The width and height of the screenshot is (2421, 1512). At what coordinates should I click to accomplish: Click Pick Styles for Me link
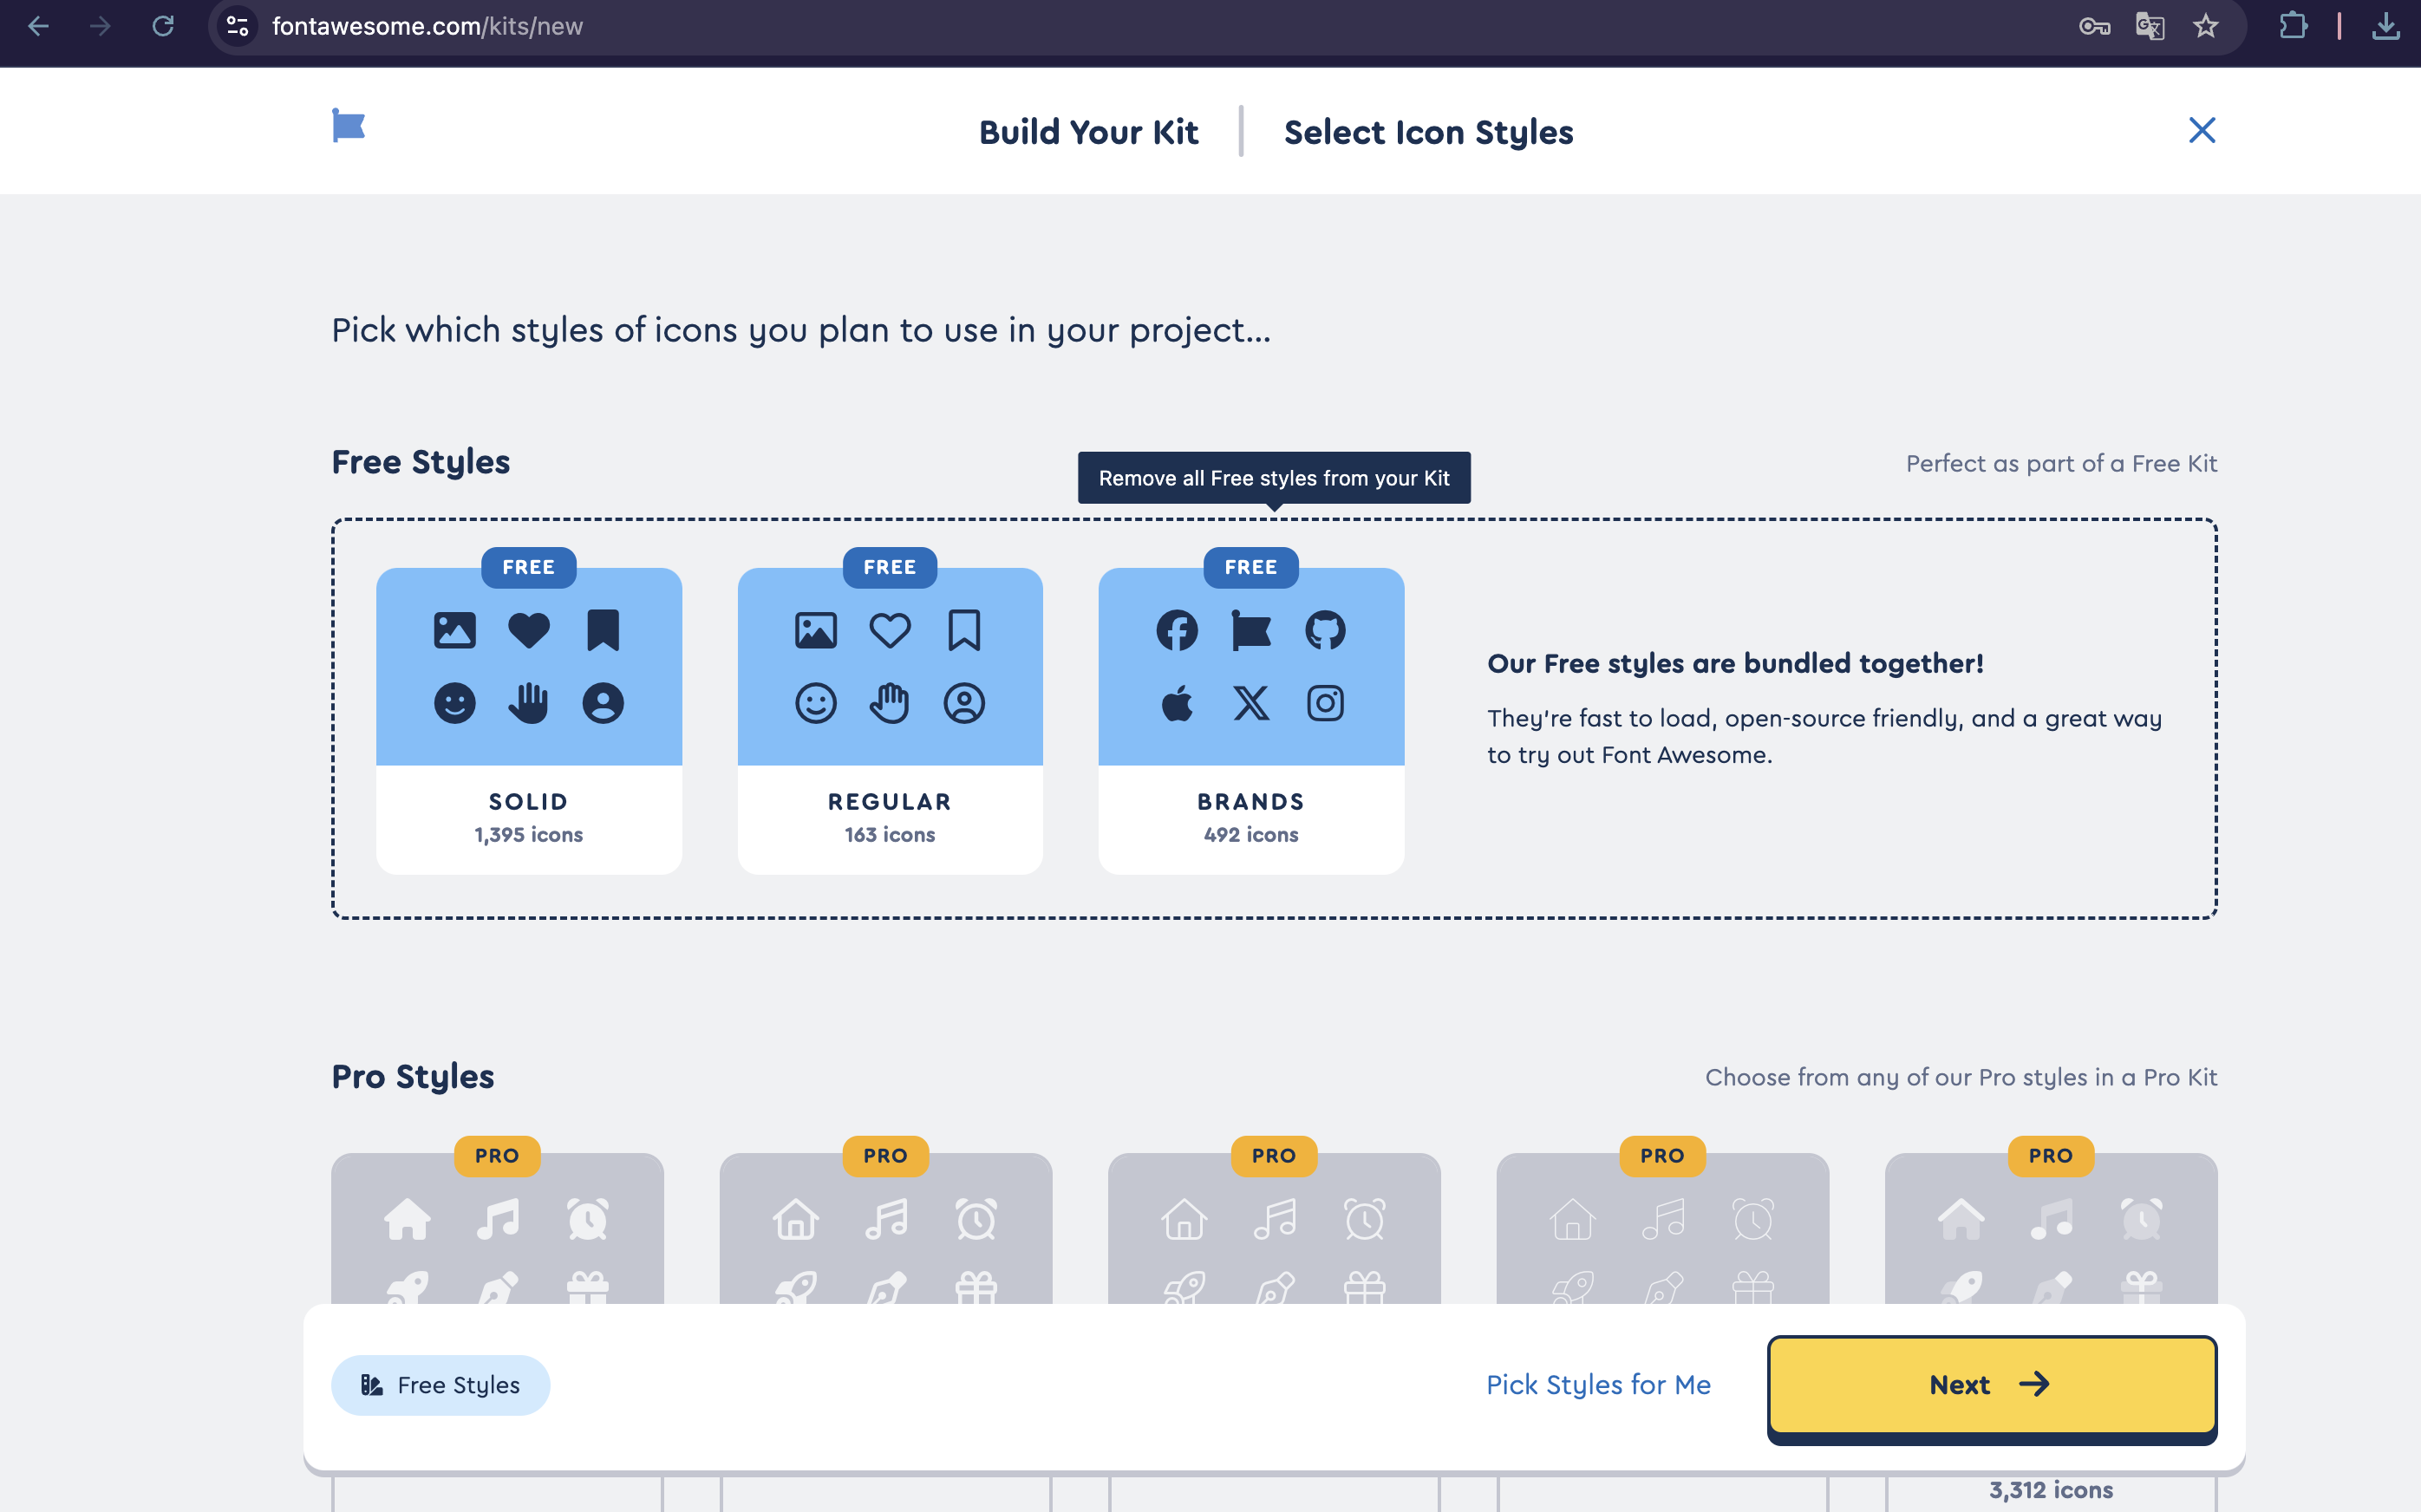[1597, 1384]
